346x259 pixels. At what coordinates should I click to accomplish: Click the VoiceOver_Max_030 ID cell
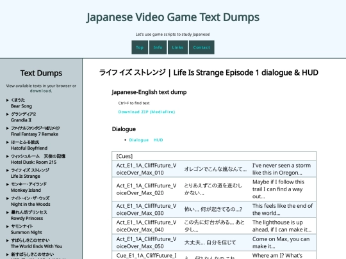(x=146, y=210)
